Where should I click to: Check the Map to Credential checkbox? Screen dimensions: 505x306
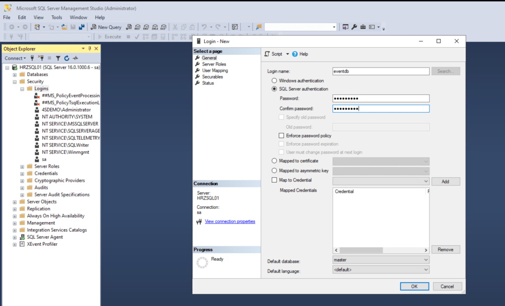click(x=274, y=180)
